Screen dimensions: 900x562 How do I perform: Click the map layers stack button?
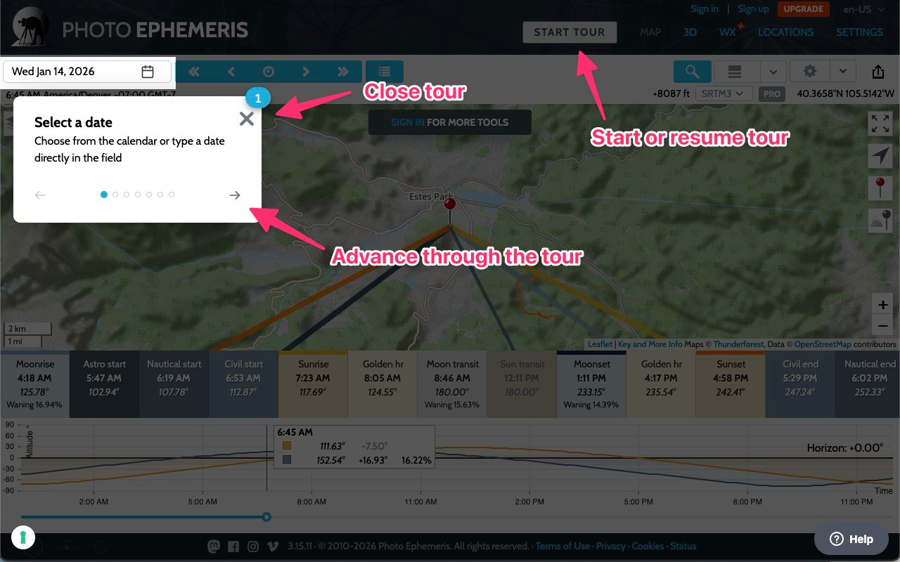[735, 72]
